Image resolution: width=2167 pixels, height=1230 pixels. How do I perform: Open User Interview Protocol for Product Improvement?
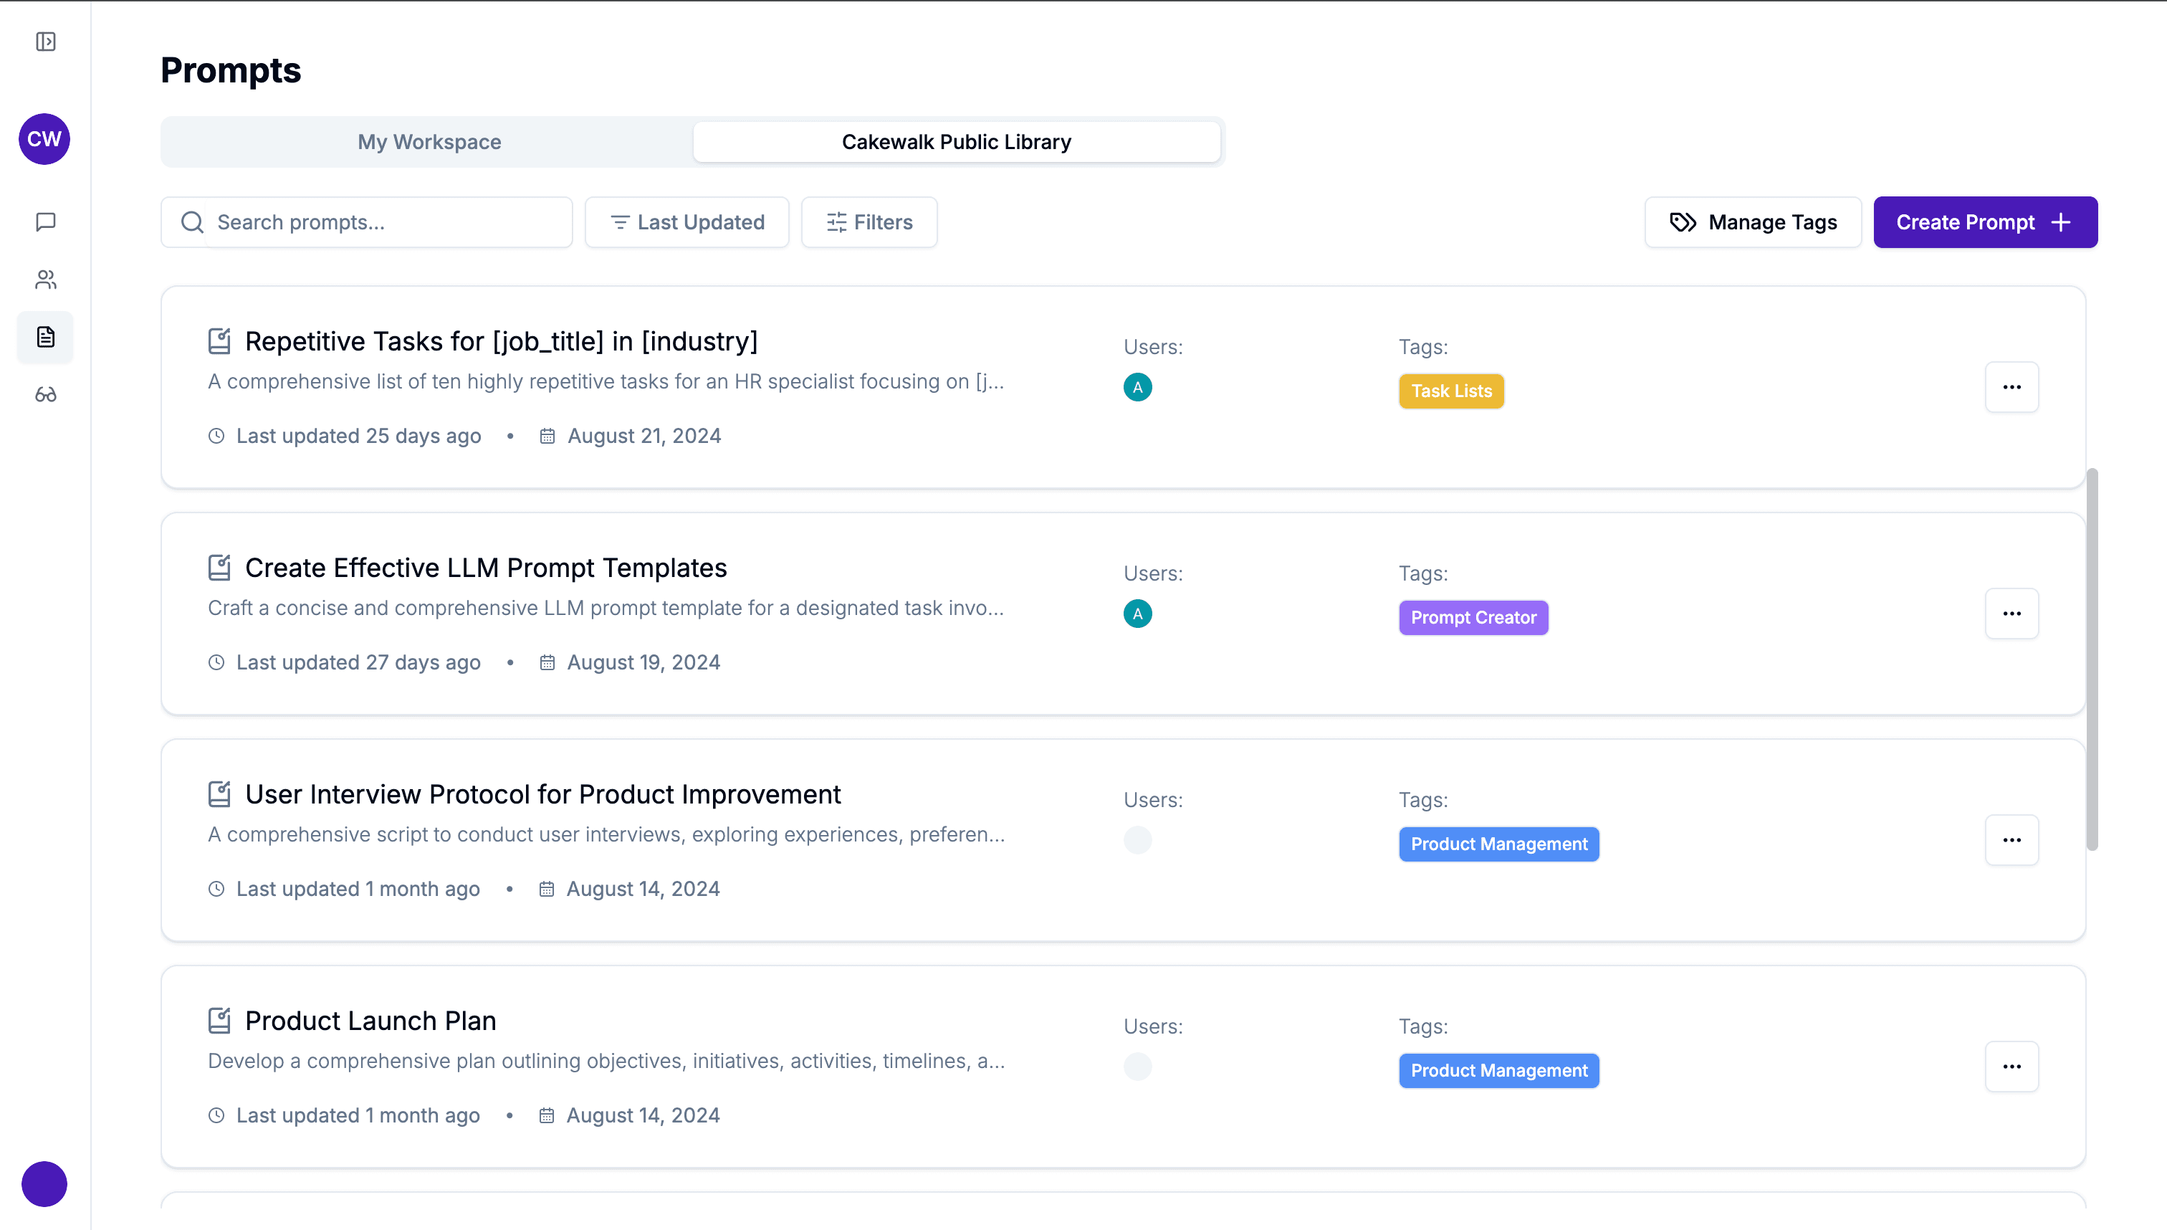pos(543,794)
